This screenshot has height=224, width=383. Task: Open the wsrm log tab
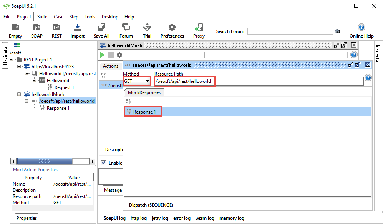point(205,218)
